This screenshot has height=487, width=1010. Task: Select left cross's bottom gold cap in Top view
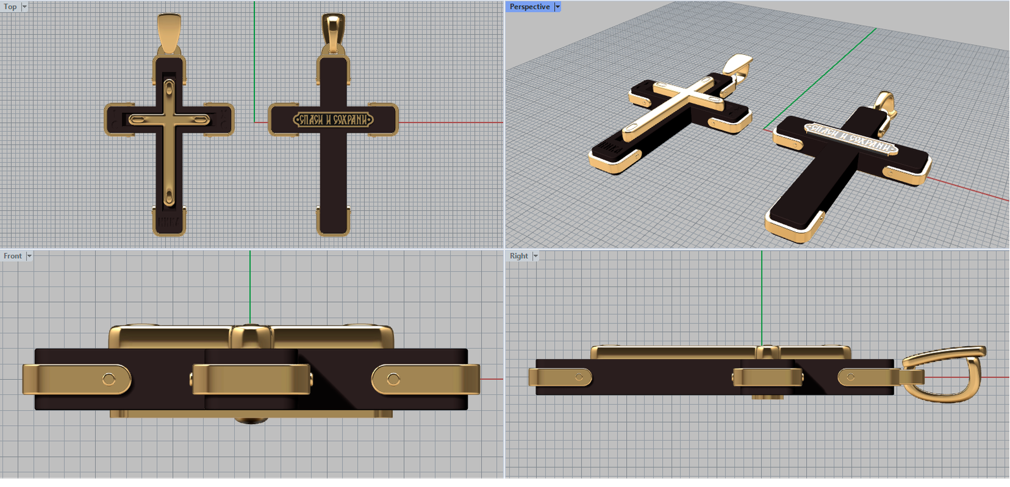[169, 221]
